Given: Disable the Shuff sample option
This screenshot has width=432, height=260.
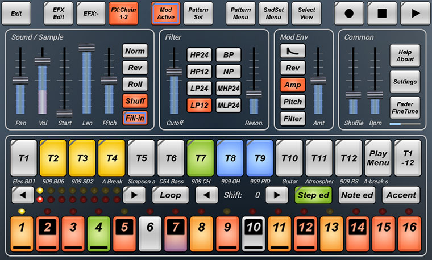Looking at the screenshot, I should tap(135, 101).
